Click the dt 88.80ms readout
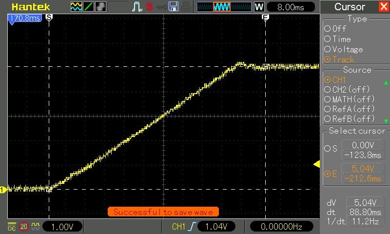The height and width of the screenshot is (234, 390). [x=365, y=212]
